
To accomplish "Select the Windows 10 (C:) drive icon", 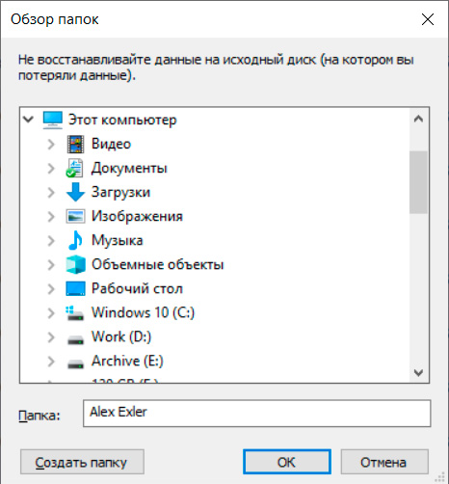I will coord(75,313).
